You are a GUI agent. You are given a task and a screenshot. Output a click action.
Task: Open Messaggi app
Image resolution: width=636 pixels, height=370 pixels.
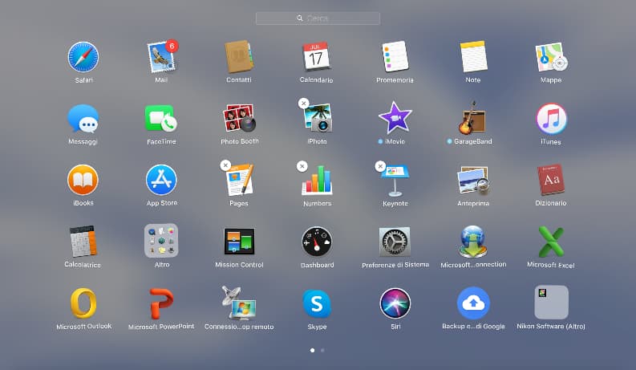point(83,119)
